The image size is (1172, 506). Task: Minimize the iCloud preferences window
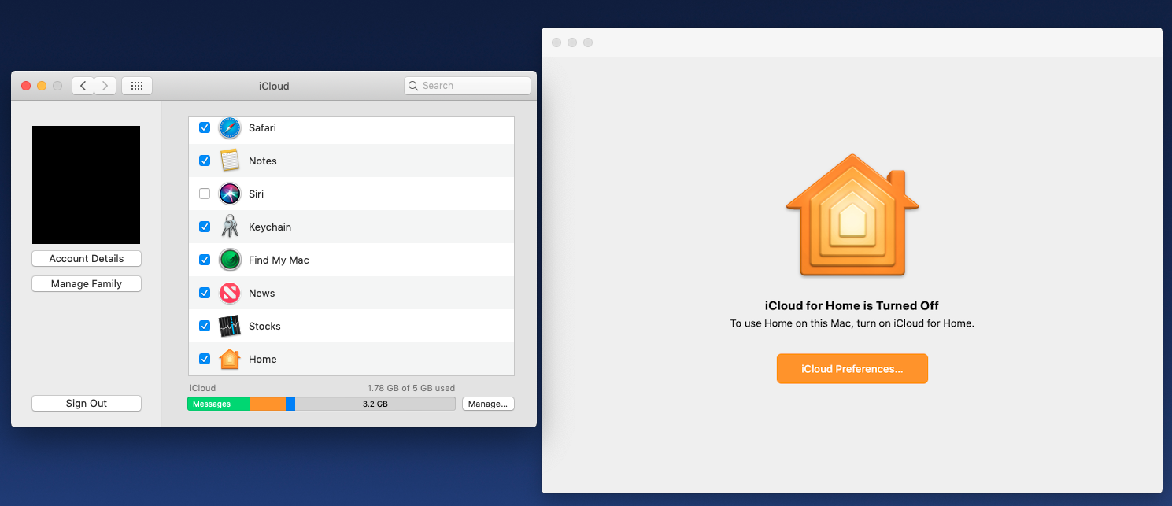pyautogui.click(x=42, y=86)
